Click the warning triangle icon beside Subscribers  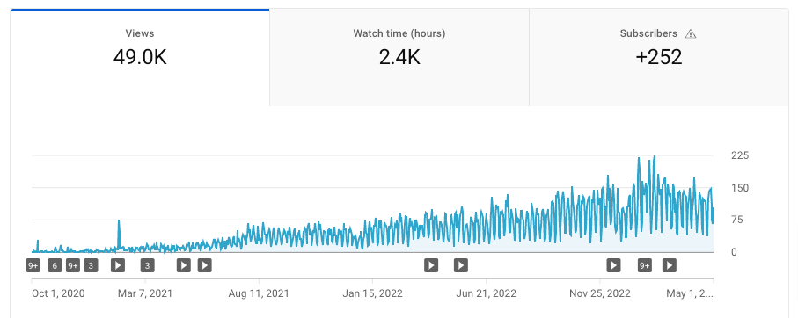click(x=690, y=34)
